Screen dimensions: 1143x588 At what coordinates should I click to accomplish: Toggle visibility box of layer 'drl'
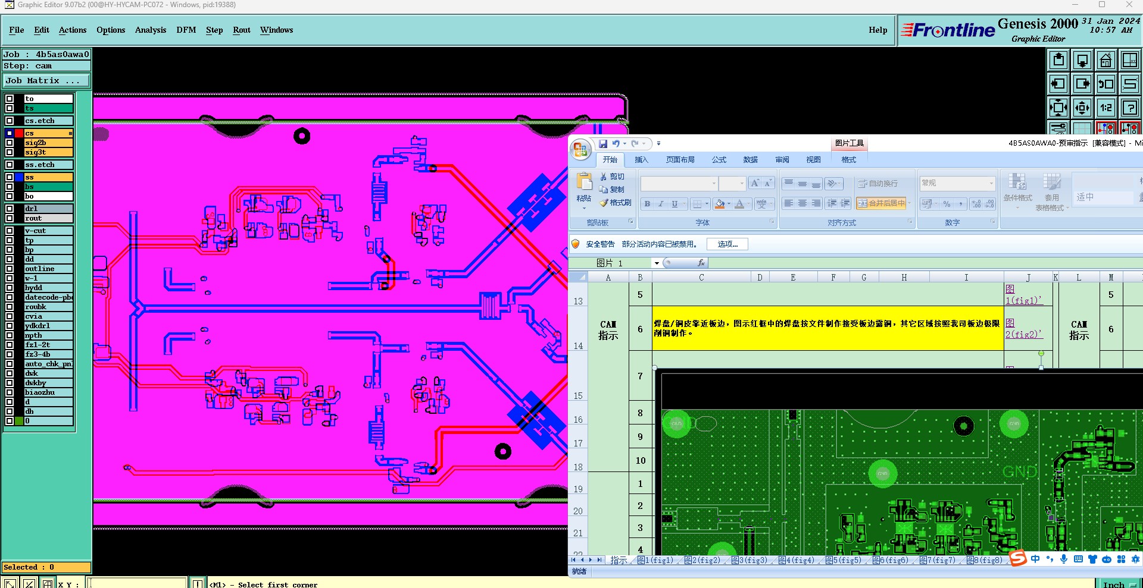point(10,209)
